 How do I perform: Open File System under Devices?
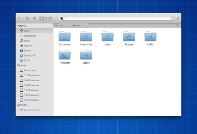30,70
